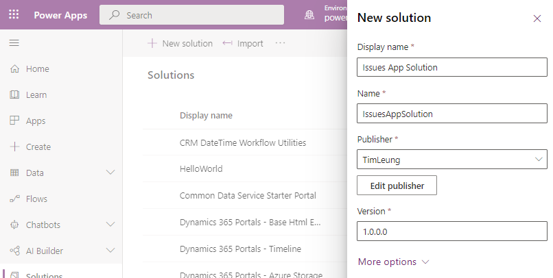The image size is (553, 278).
Task: Expand the Chatbots navigation section
Action: point(110,225)
